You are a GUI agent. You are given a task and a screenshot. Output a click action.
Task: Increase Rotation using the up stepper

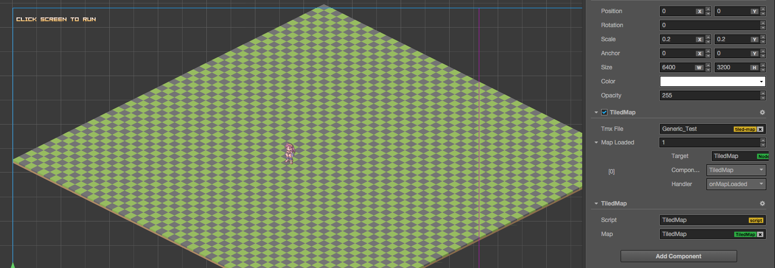point(763,23)
